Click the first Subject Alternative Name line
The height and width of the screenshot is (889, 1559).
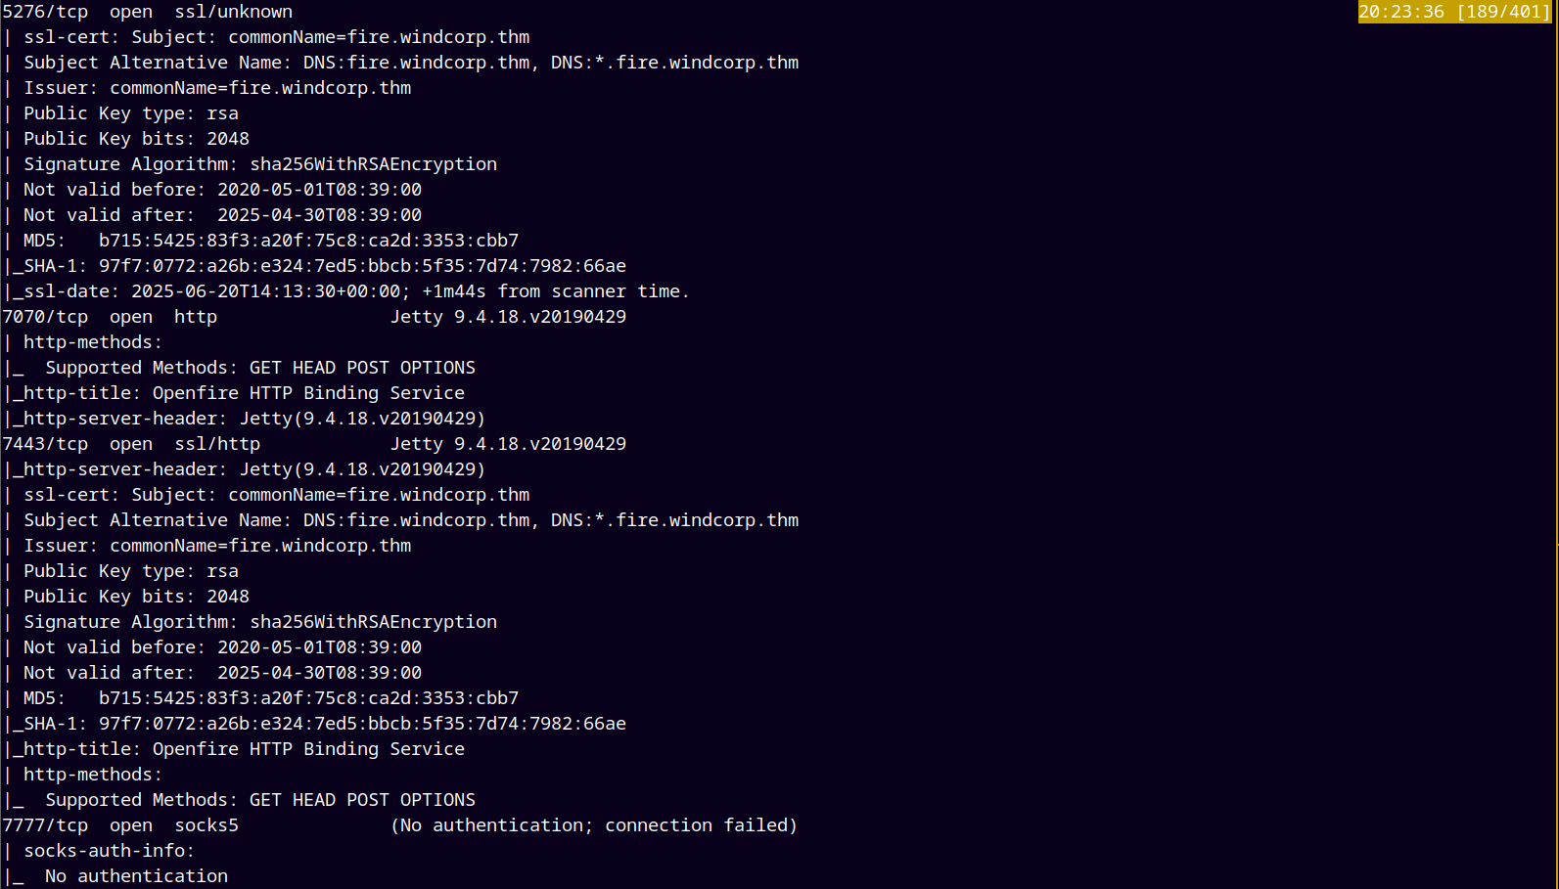(x=402, y=63)
